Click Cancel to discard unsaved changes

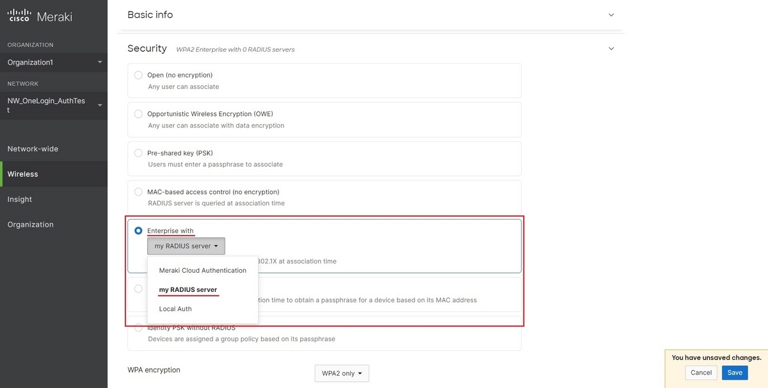click(701, 373)
